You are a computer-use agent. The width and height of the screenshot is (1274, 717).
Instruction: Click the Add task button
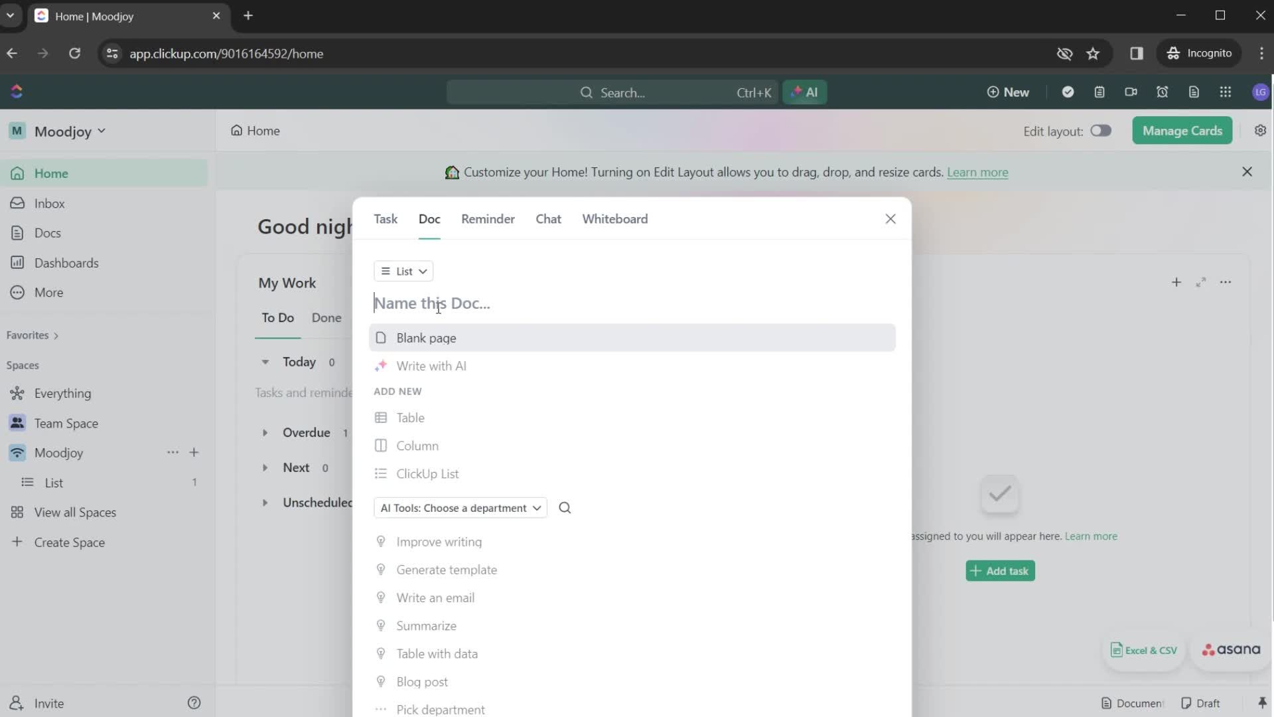[999, 571]
